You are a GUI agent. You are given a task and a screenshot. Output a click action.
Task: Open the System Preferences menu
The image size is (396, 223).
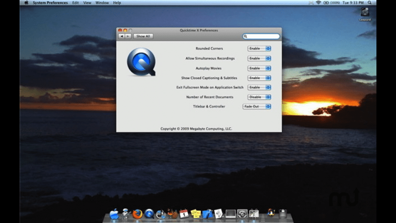[x=50, y=3]
